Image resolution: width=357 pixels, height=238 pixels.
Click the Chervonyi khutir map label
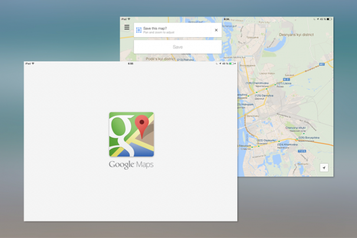pyautogui.click(x=295, y=128)
